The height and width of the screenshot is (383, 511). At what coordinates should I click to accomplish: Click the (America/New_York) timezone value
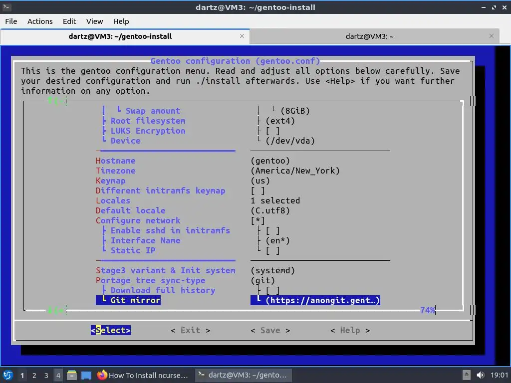295,171
